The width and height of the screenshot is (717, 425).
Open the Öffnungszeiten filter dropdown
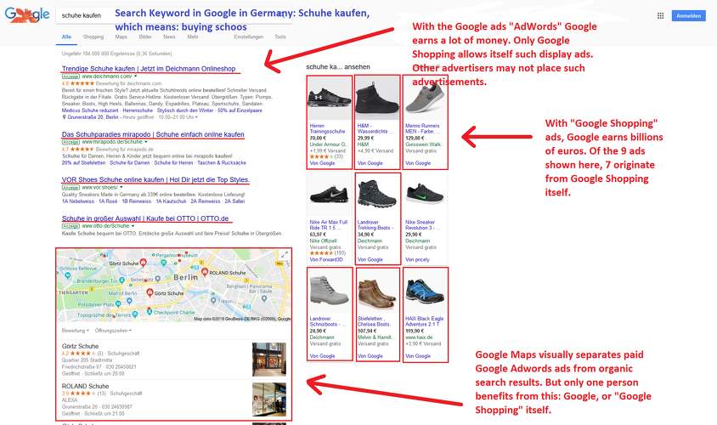coord(113,331)
